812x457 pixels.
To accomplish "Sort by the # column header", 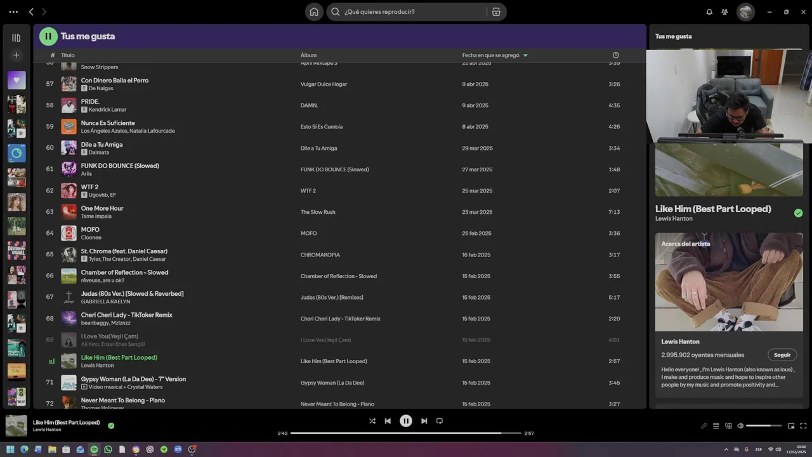I will tap(53, 55).
